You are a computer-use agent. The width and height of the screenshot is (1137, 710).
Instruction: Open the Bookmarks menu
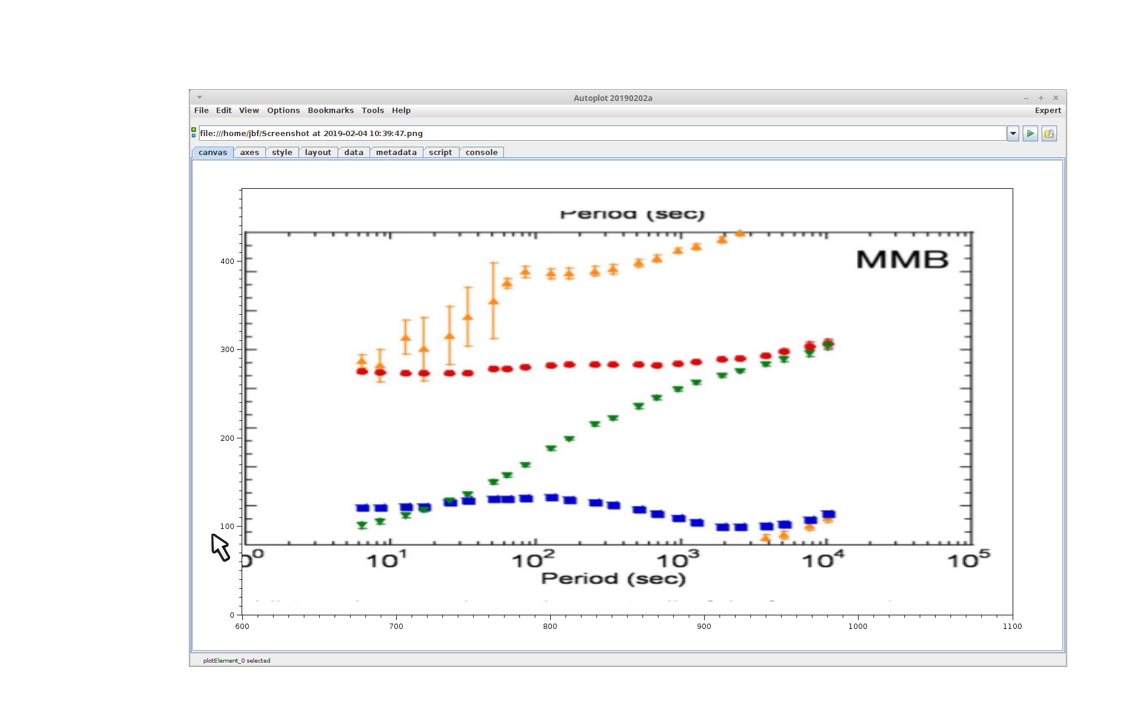[x=330, y=111]
